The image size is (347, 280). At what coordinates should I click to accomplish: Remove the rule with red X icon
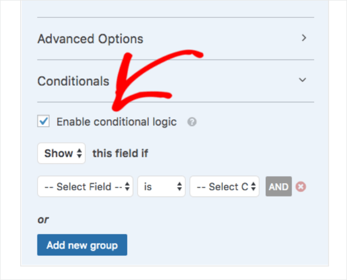pyautogui.click(x=301, y=187)
